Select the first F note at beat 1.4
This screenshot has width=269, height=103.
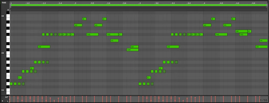tap(60, 34)
